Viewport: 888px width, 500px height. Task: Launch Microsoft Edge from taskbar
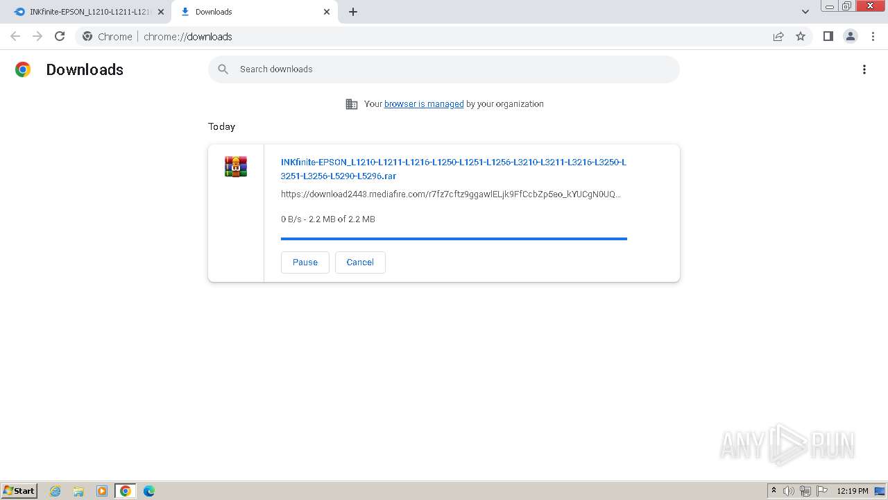[x=149, y=491]
